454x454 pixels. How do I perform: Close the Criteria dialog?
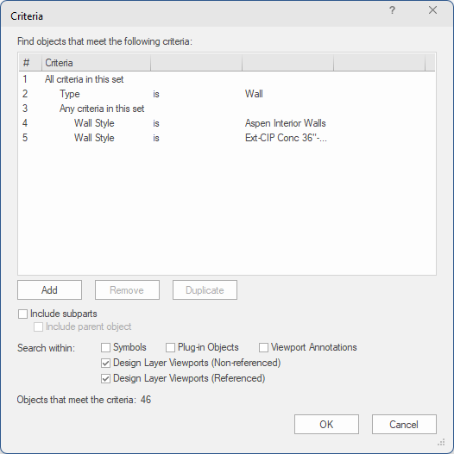pyautogui.click(x=432, y=10)
